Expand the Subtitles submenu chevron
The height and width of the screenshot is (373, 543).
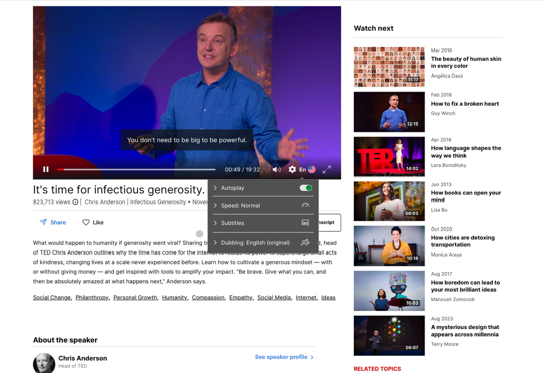click(x=216, y=223)
